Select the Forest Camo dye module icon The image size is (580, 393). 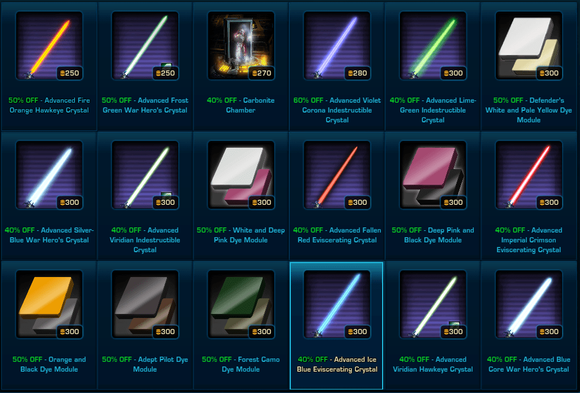tap(241, 304)
